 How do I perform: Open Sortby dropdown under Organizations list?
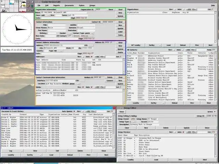(153, 45)
